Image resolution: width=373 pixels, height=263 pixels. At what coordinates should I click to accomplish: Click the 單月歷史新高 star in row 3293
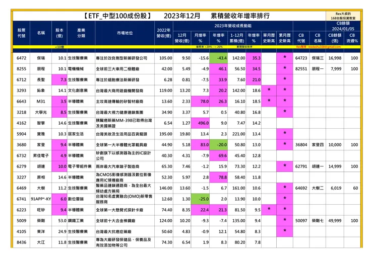(269, 90)
